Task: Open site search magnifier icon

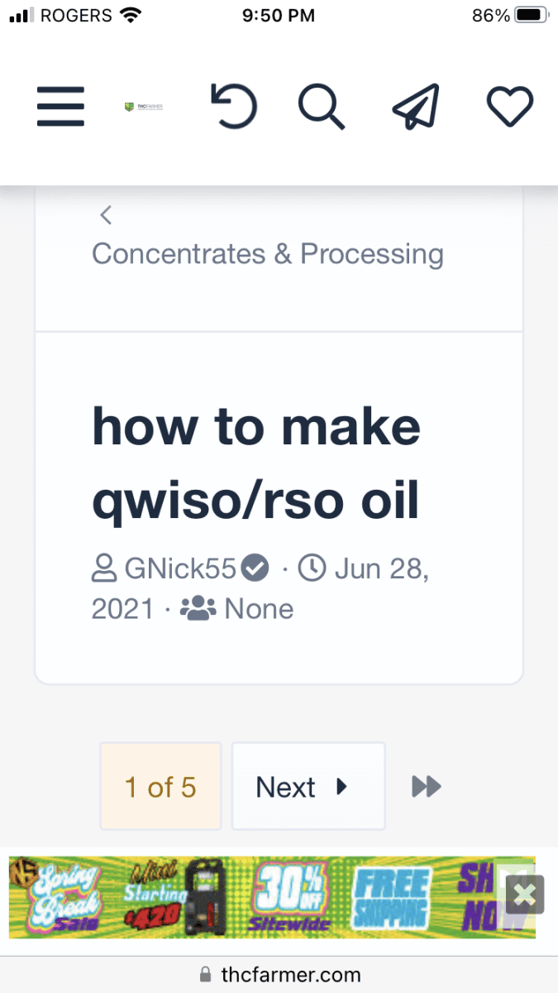Action: click(x=321, y=108)
